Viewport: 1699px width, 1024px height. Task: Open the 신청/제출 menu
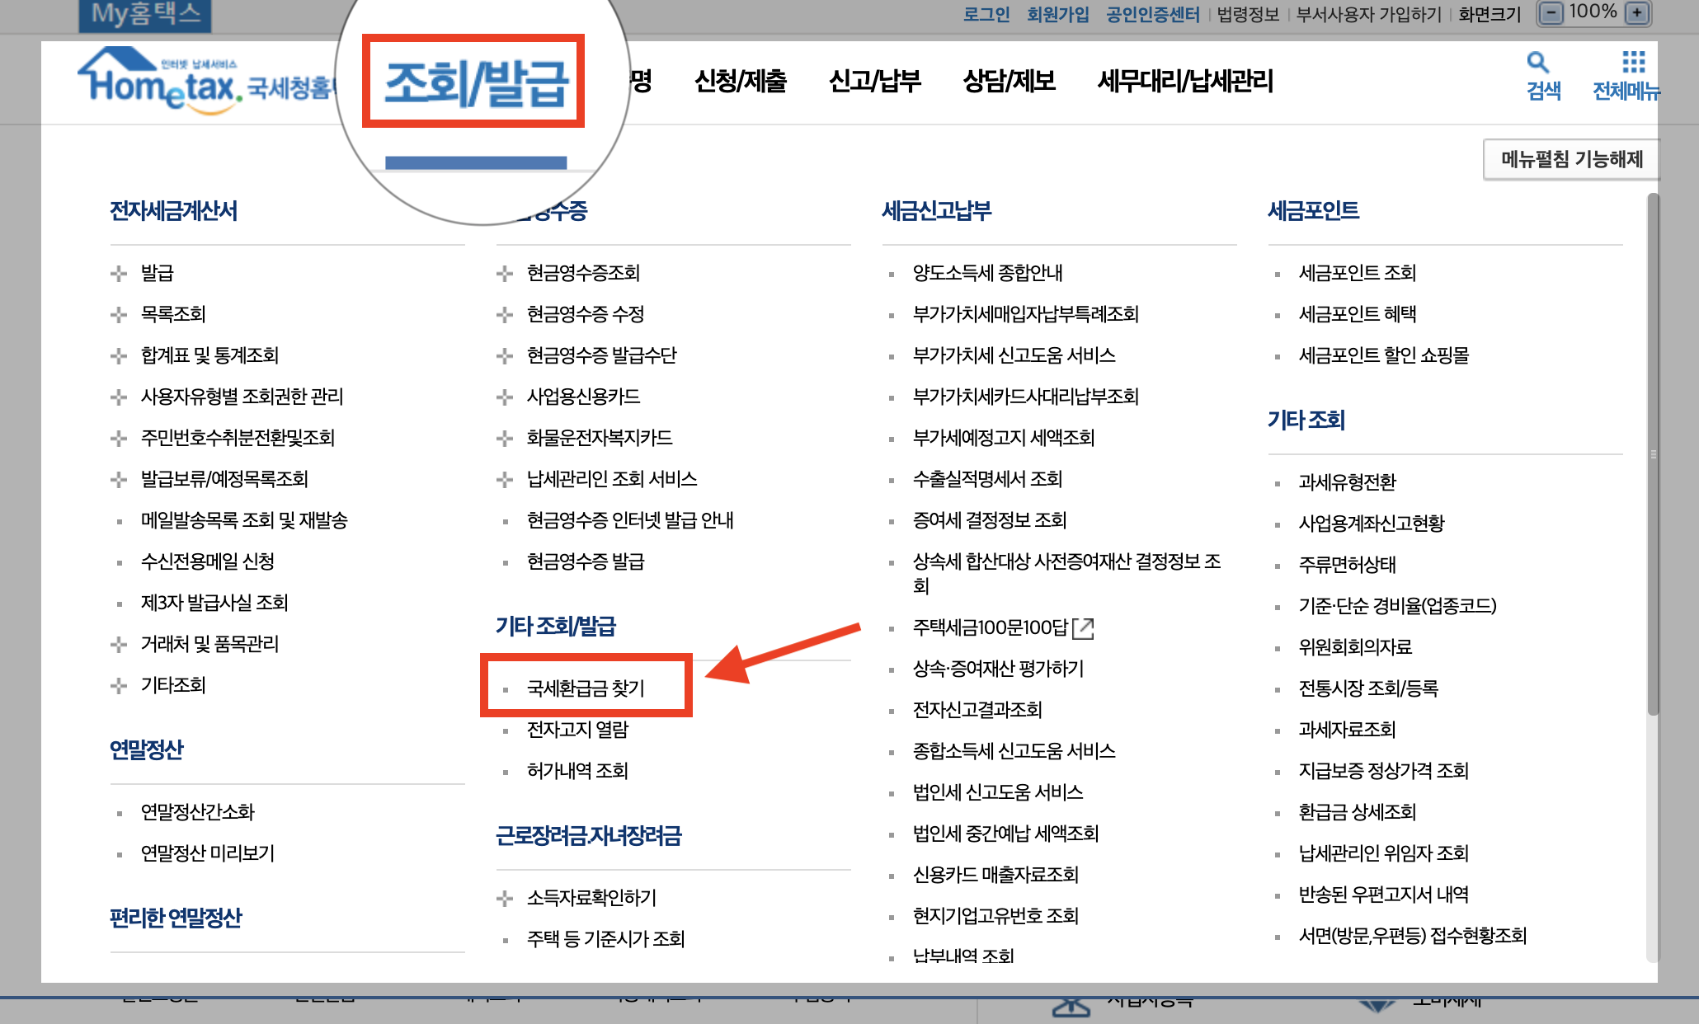[x=740, y=81]
